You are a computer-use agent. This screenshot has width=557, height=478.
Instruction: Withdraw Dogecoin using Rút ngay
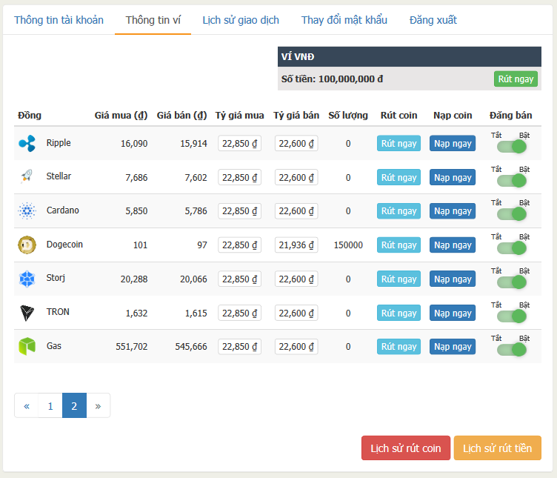[x=398, y=245]
